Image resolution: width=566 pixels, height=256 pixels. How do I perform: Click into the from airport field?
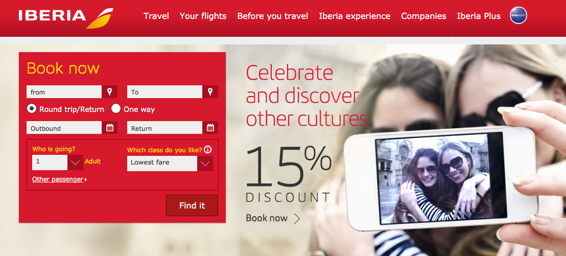click(64, 91)
